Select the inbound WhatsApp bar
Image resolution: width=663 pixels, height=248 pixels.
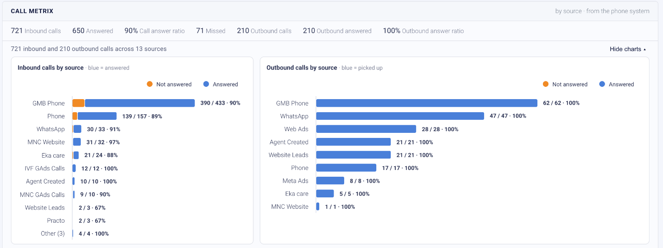tap(77, 129)
